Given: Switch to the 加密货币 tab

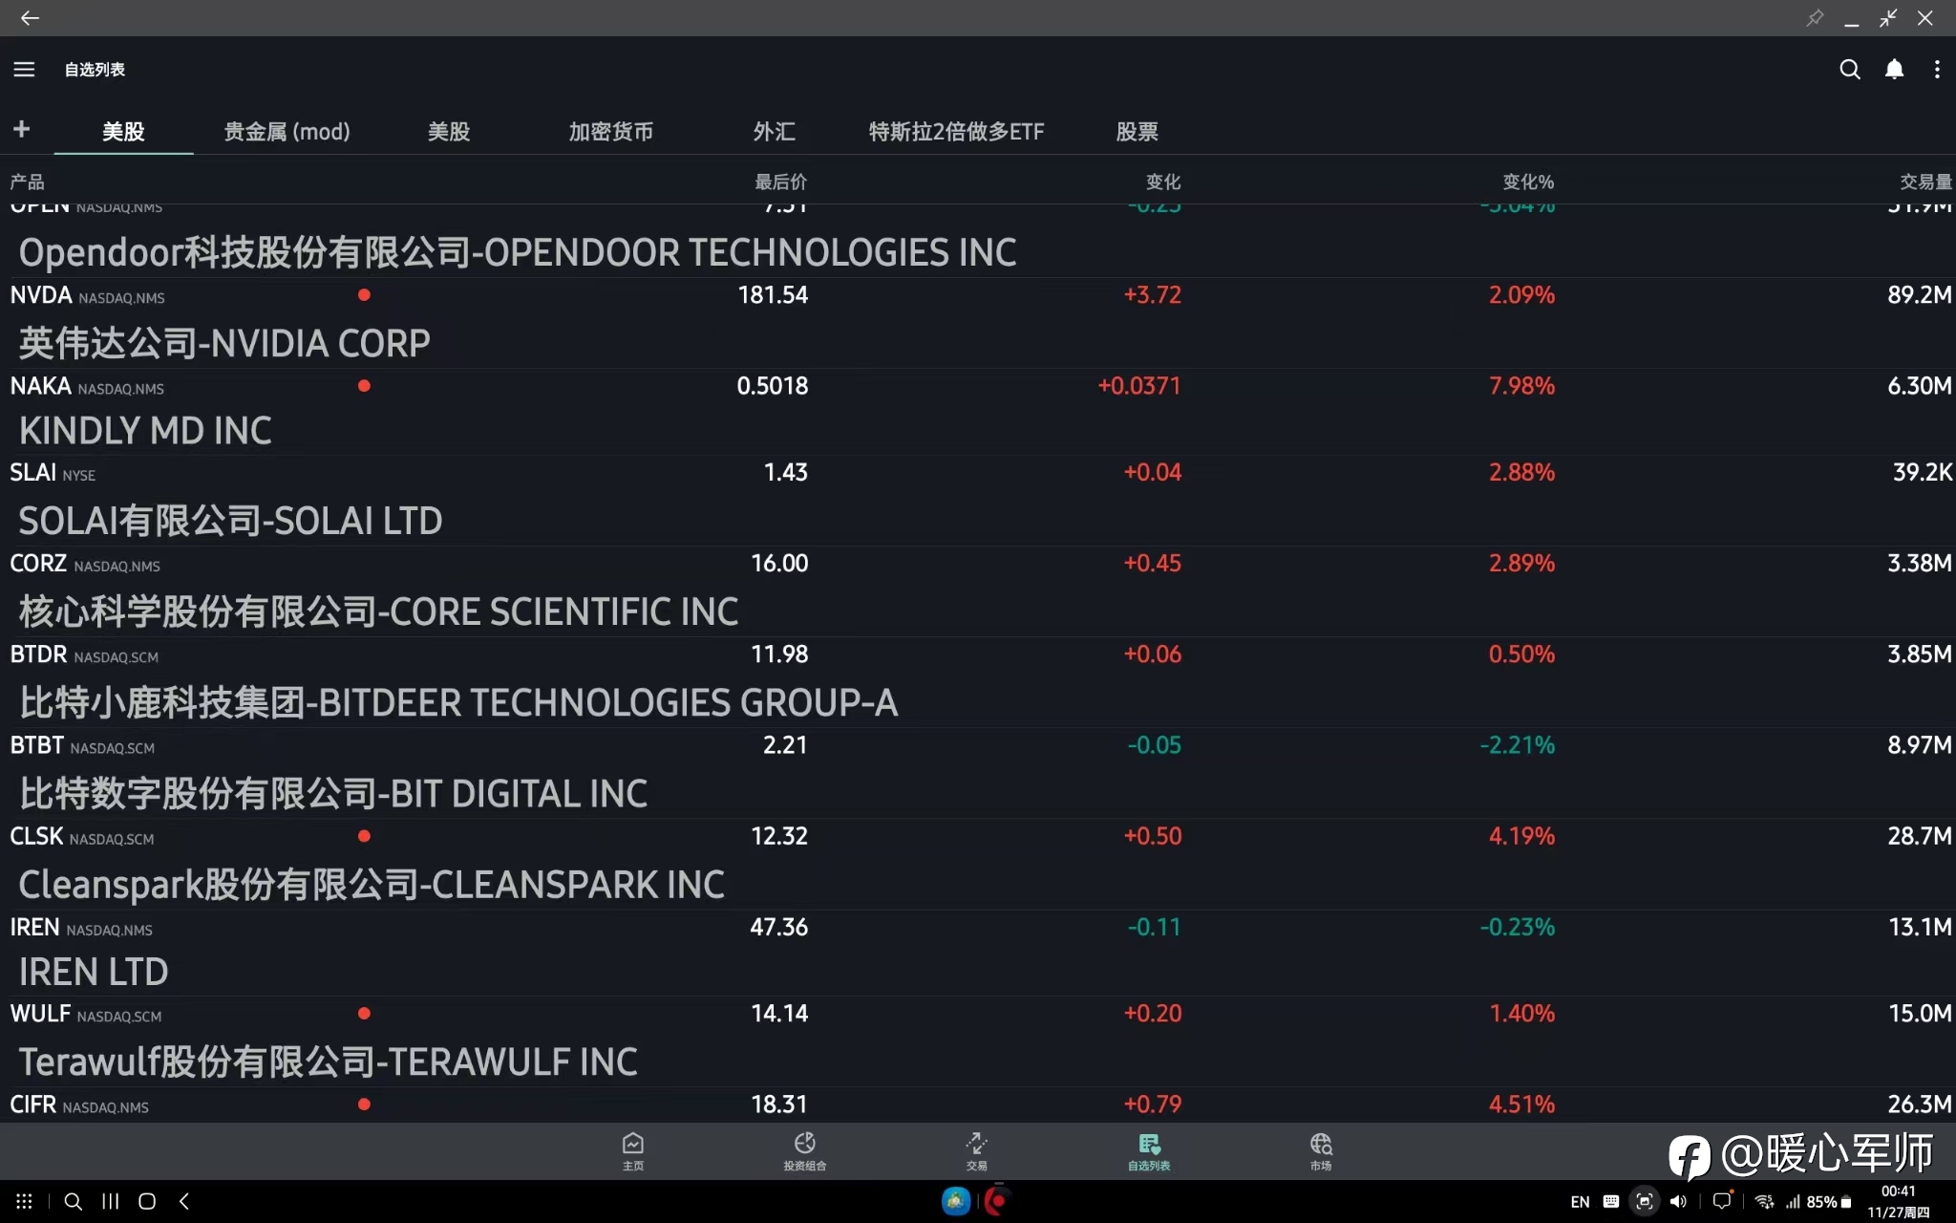Looking at the screenshot, I should click(x=610, y=132).
